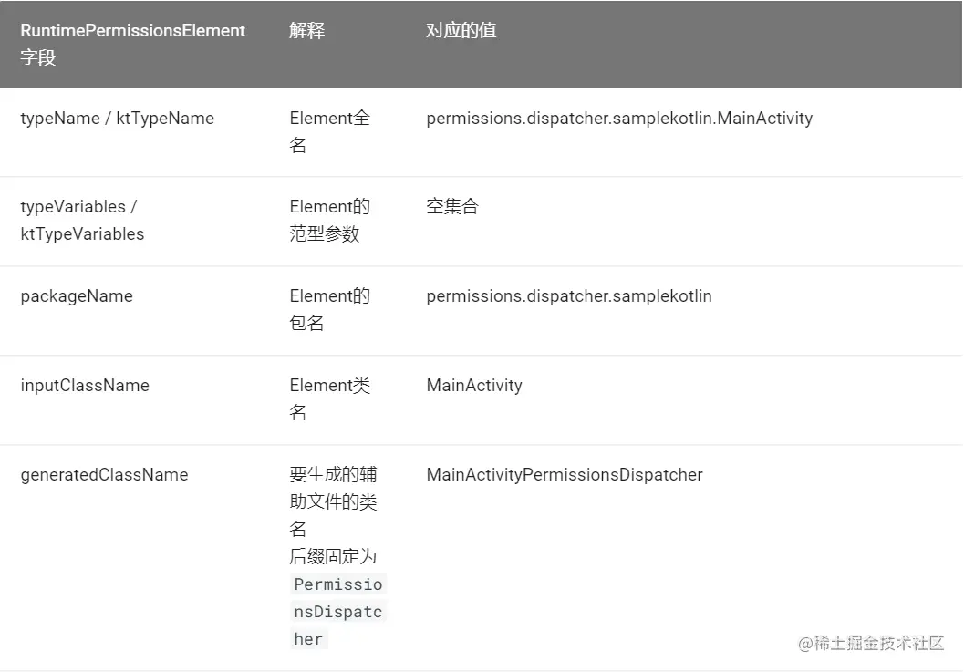Viewport: 964px width, 672px height.
Task: Click the MainActivity value cell
Action: pos(474,385)
